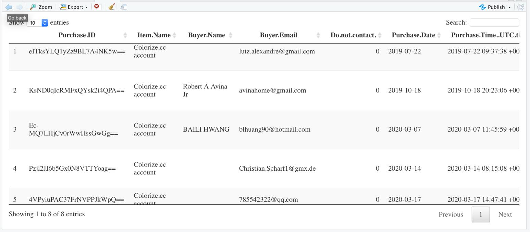The image size is (530, 232).
Task: Click purchase date 2020-03-07
Action: coord(405,130)
